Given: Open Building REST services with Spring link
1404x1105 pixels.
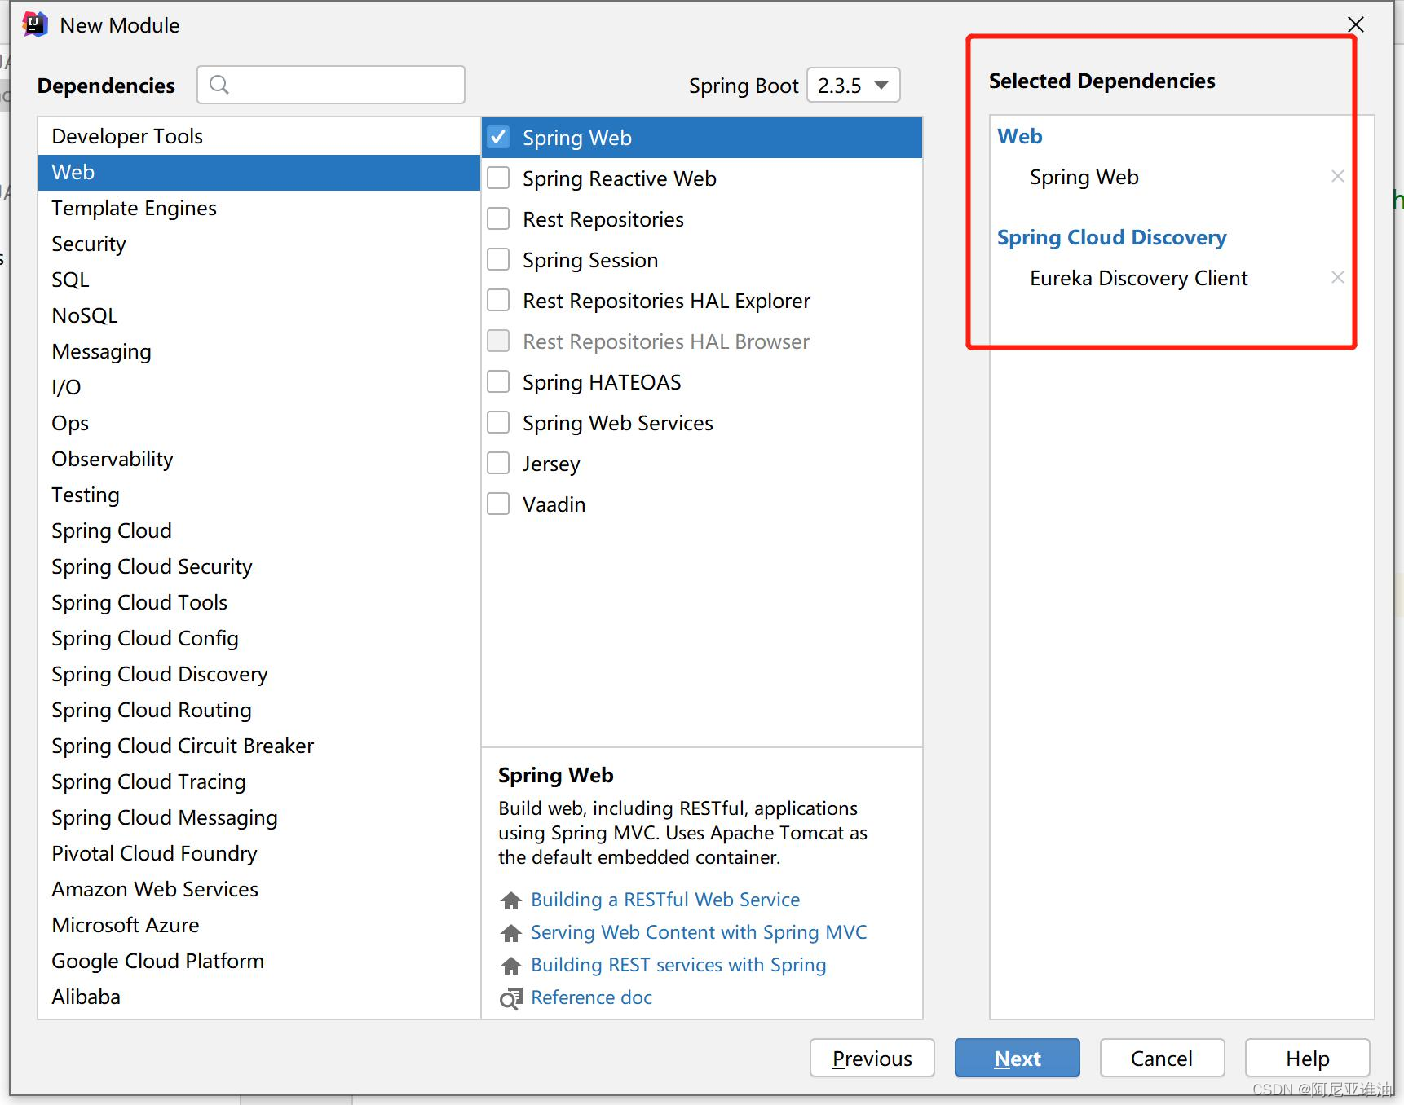Looking at the screenshot, I should 678,965.
